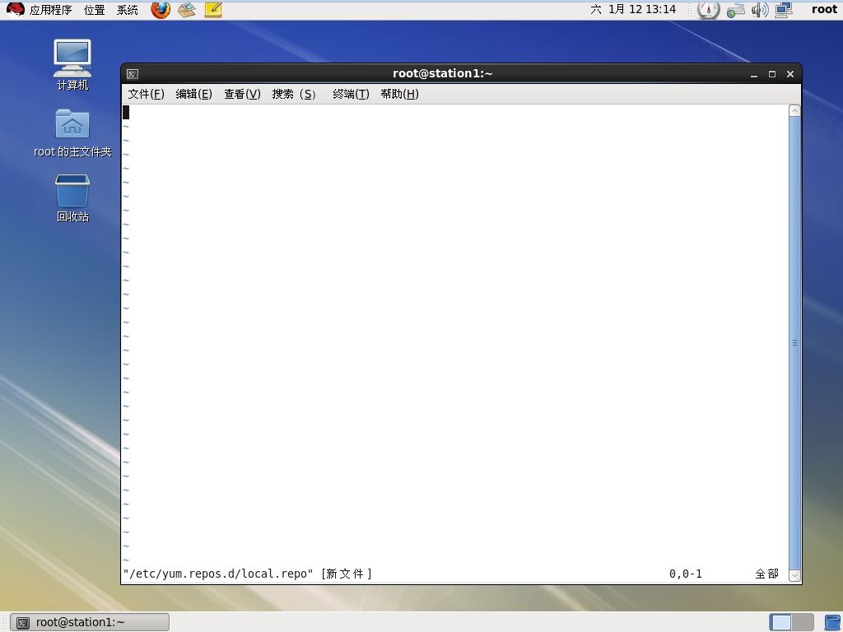The height and width of the screenshot is (632, 843).
Task: Close the root@station1 terminal window
Action: click(x=790, y=74)
